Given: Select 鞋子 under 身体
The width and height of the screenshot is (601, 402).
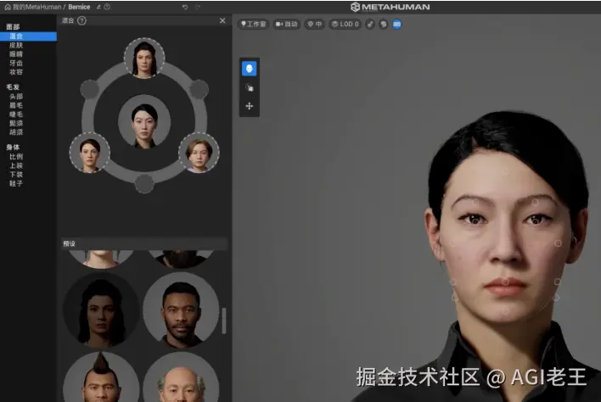Looking at the screenshot, I should coord(16,183).
